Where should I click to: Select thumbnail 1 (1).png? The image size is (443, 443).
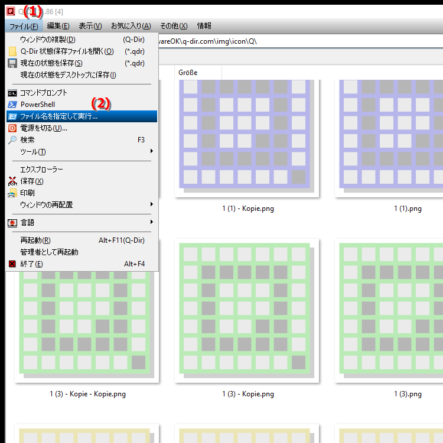click(x=389, y=138)
